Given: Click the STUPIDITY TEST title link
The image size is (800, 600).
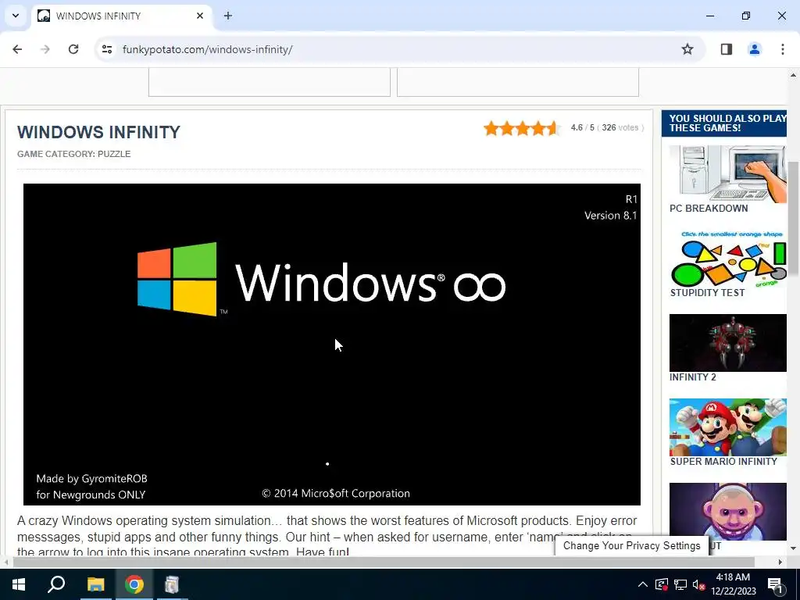Looking at the screenshot, I should (x=706, y=293).
